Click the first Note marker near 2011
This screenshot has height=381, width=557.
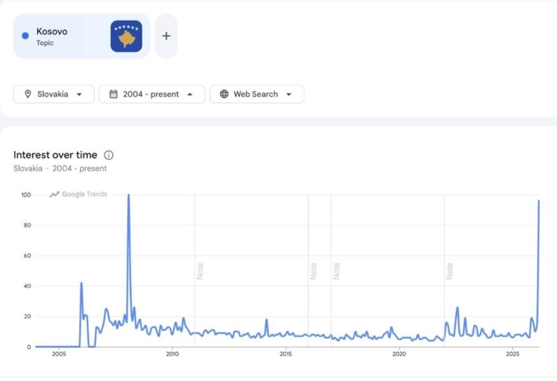[x=200, y=271]
